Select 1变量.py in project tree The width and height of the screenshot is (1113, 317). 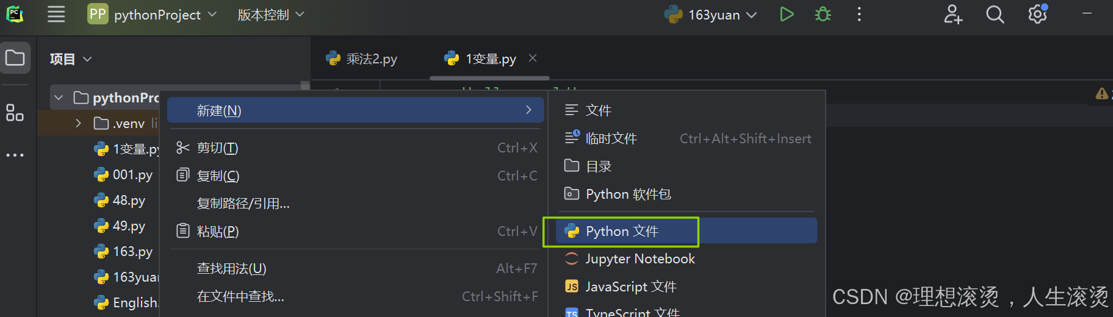[x=127, y=149]
